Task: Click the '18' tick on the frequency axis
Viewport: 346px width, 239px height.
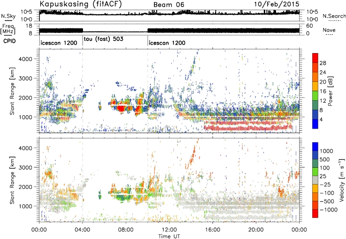Action: (x=29, y=26)
